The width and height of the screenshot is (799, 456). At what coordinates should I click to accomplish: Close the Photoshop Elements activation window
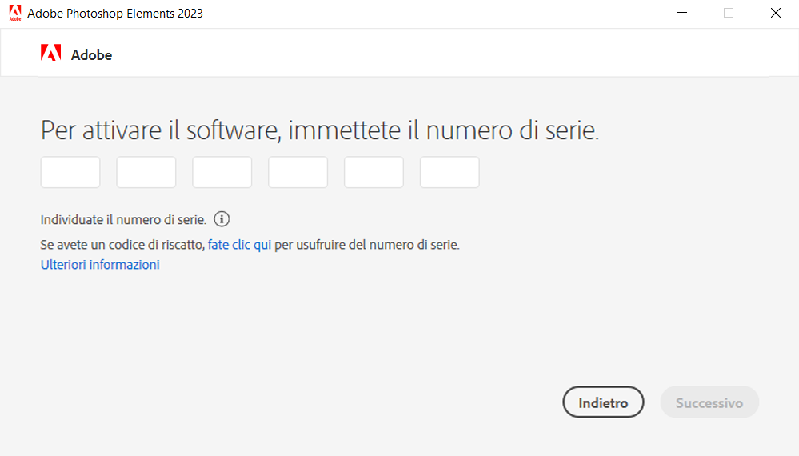[x=776, y=13]
